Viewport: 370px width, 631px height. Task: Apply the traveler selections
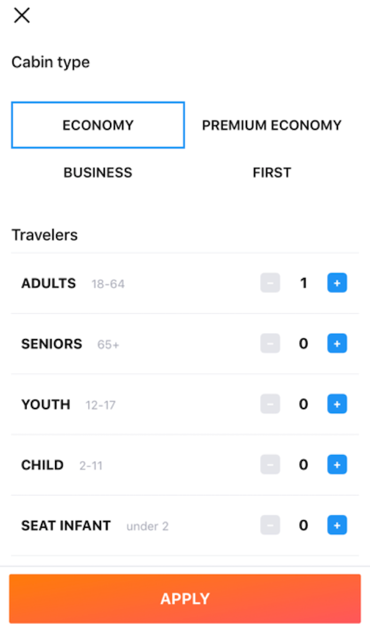(x=185, y=598)
